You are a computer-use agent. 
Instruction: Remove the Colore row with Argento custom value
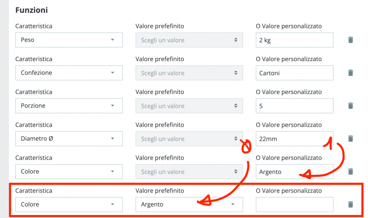(350, 172)
